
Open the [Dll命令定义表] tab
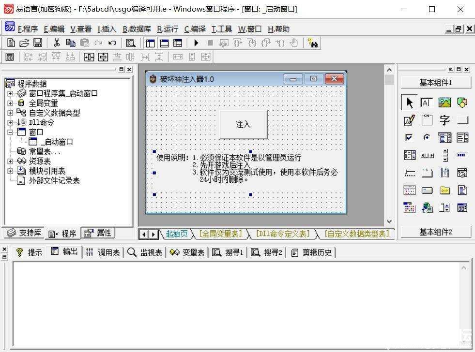(283, 234)
